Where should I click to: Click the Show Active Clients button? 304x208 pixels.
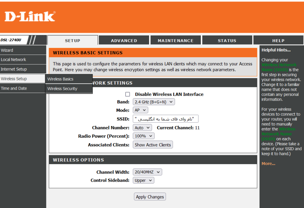coord(153,145)
